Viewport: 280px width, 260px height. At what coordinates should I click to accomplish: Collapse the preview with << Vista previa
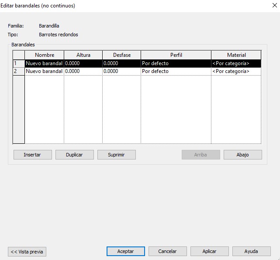pos(27,252)
